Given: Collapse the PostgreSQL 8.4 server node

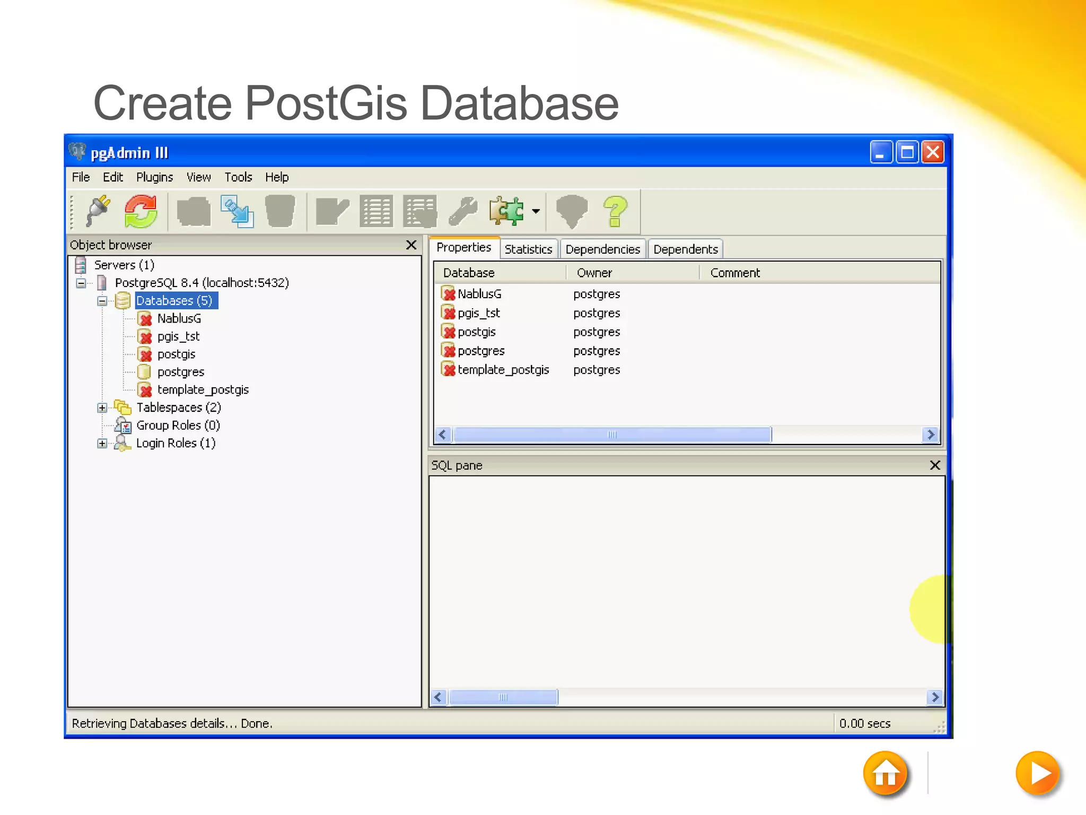Looking at the screenshot, I should pyautogui.click(x=81, y=283).
